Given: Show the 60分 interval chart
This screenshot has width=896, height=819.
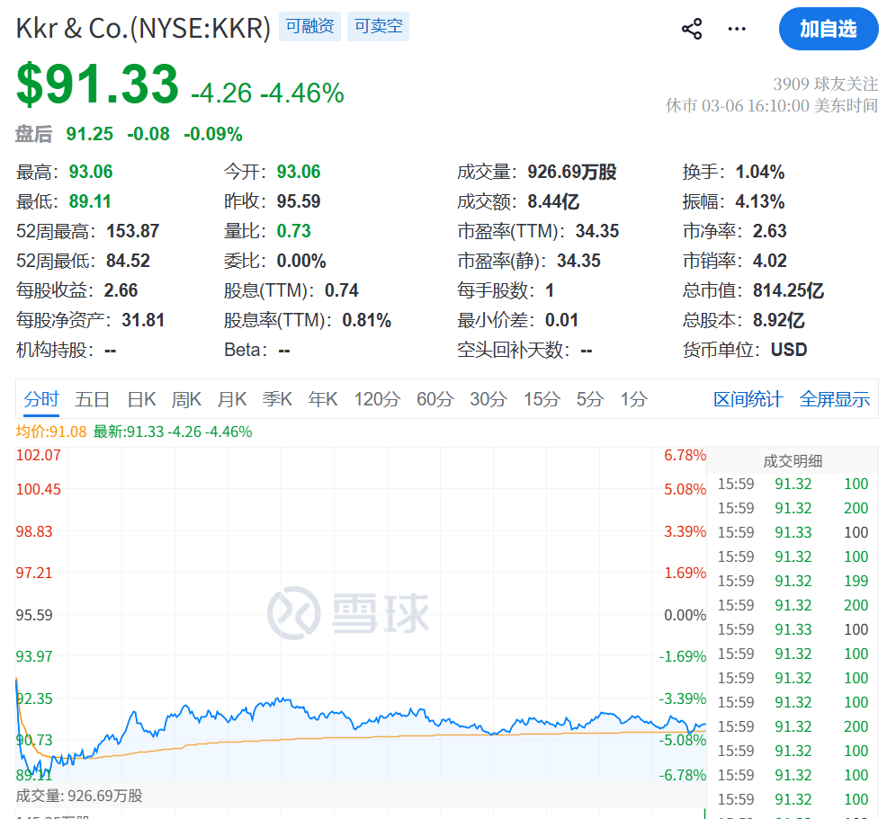Looking at the screenshot, I should point(435,399).
